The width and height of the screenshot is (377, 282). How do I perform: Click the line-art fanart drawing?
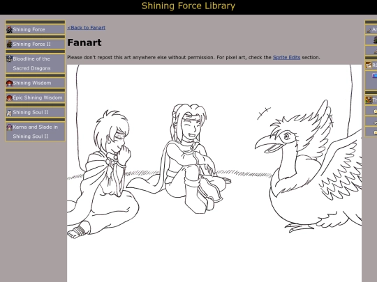214,173
